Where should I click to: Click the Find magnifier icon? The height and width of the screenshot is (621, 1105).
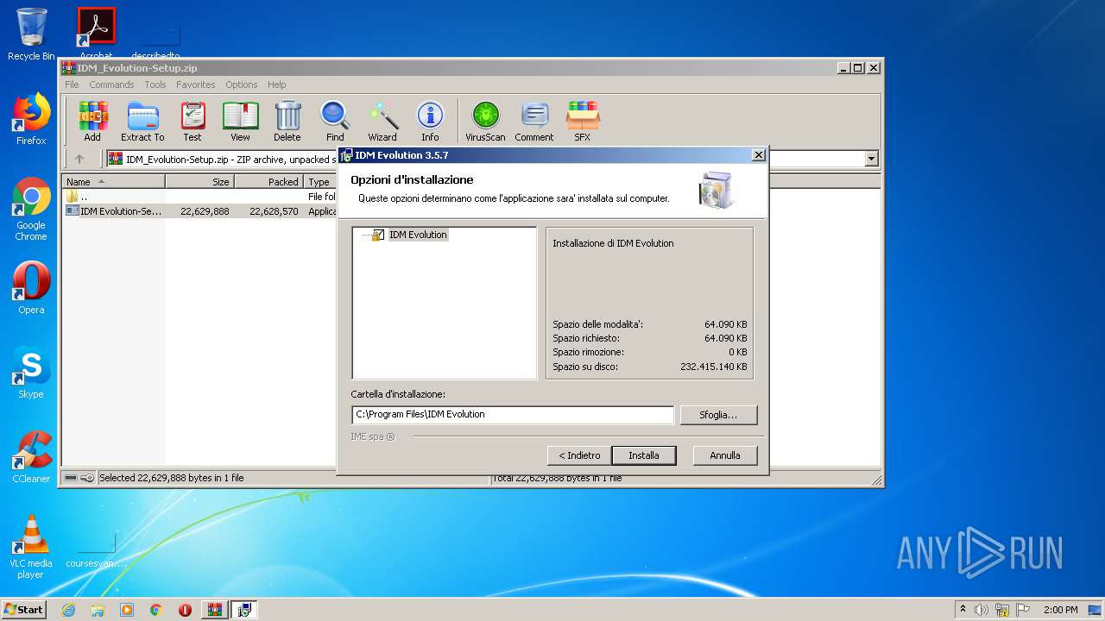pyautogui.click(x=335, y=121)
